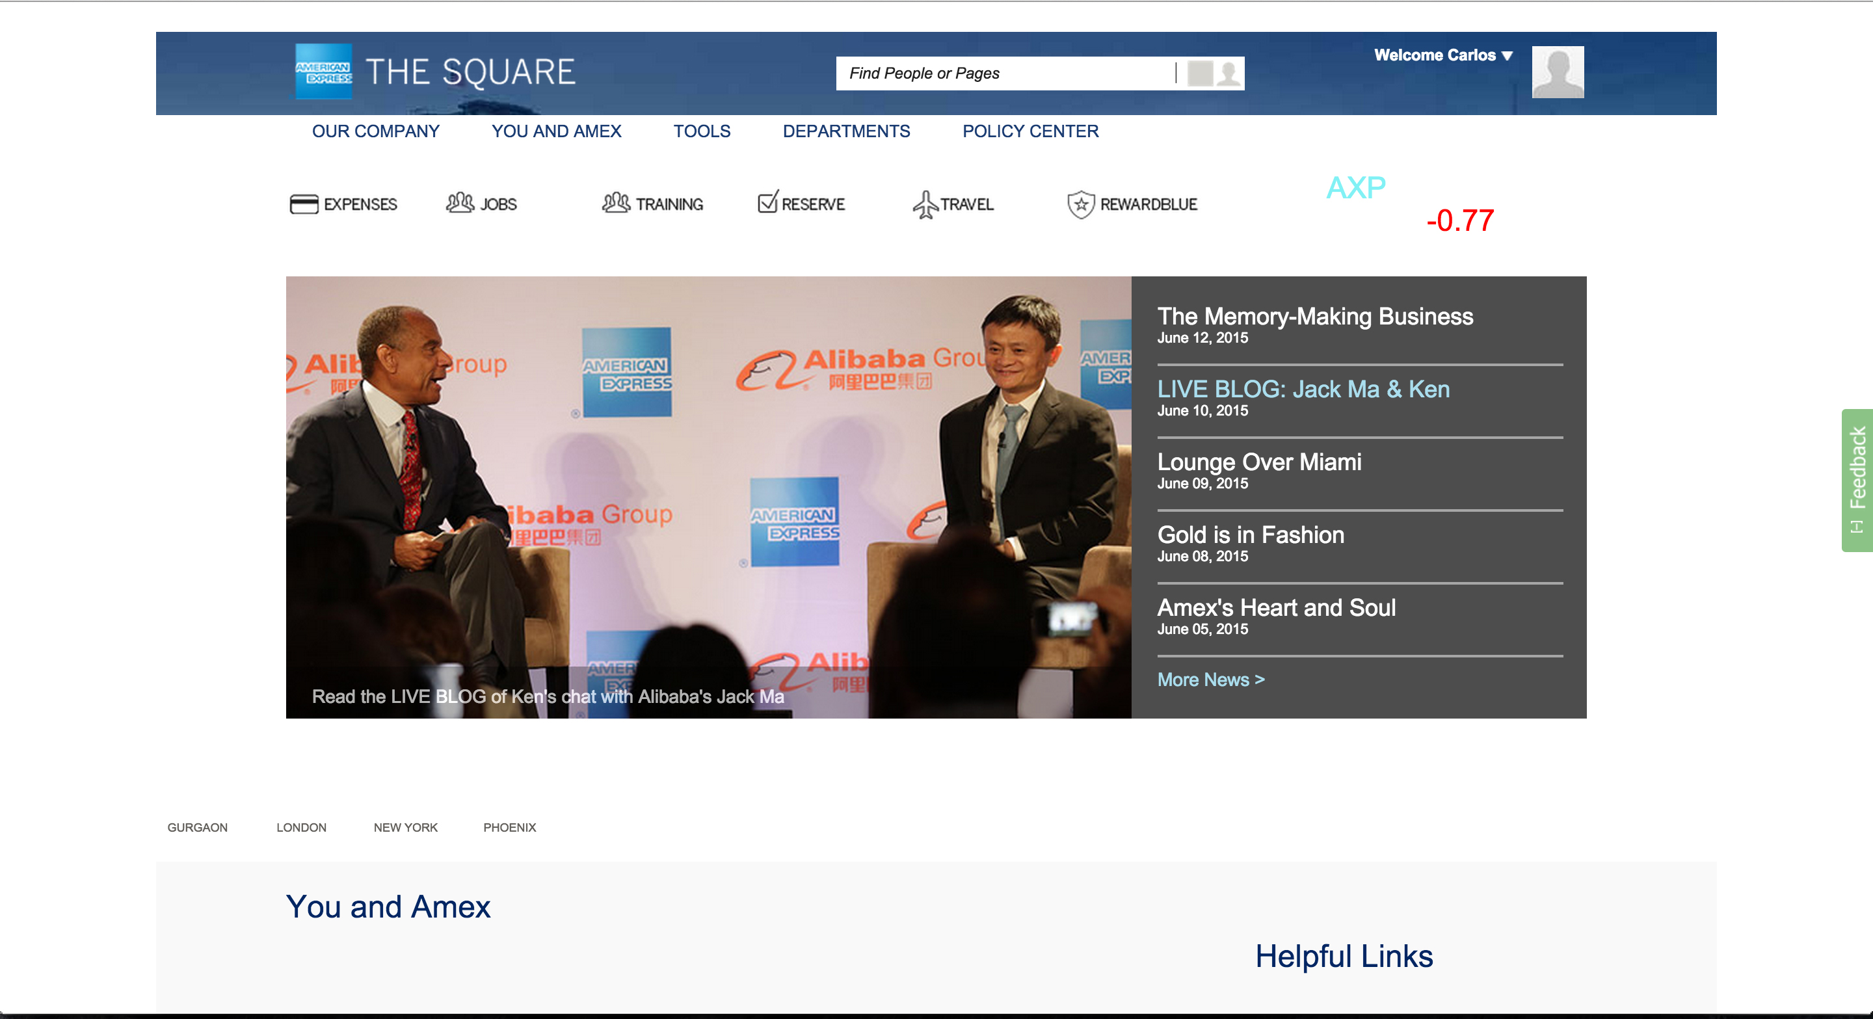The image size is (1873, 1019).
Task: Open the RewardBlue quick link
Action: coord(1132,204)
